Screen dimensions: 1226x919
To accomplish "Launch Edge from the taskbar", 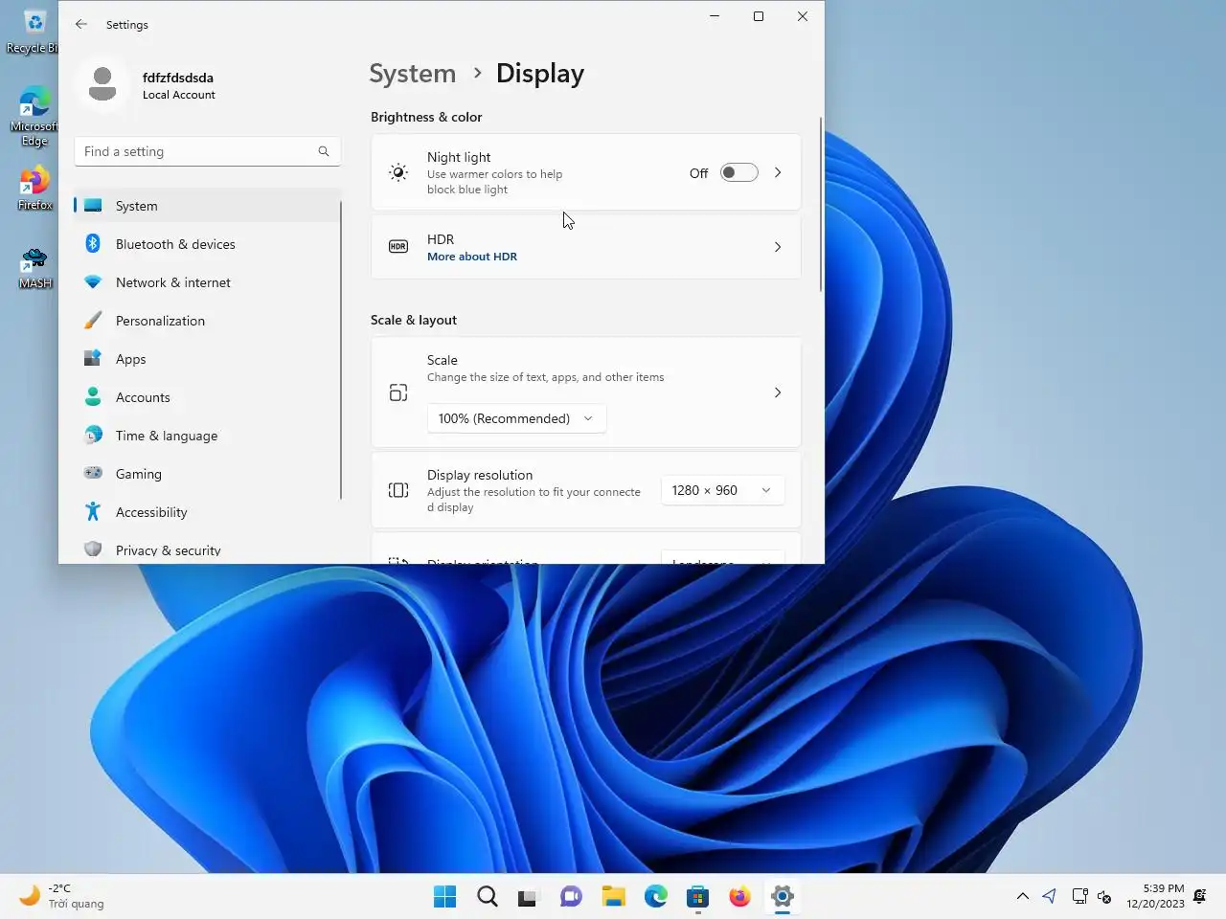I will pyautogui.click(x=656, y=896).
